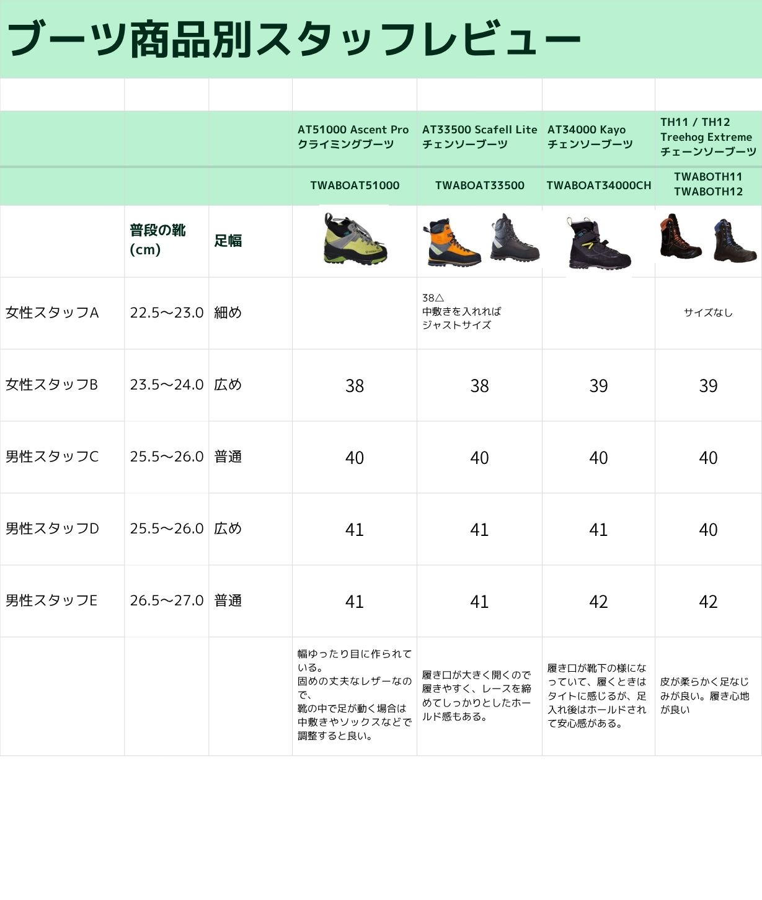Select the TH11 / TH12 Treehog Extreme header
The image size is (762, 900).
pyautogui.click(x=707, y=137)
